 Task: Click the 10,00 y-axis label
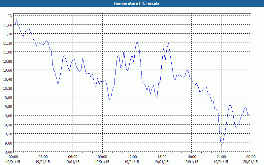(x=8, y=98)
